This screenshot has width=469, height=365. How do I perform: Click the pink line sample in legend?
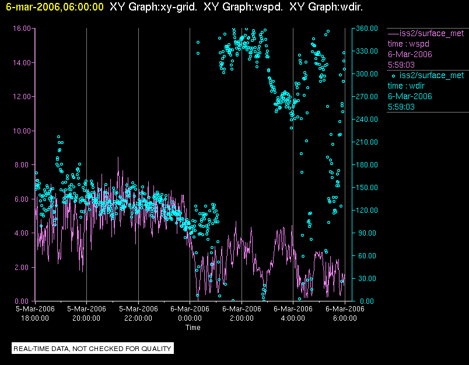pos(394,33)
